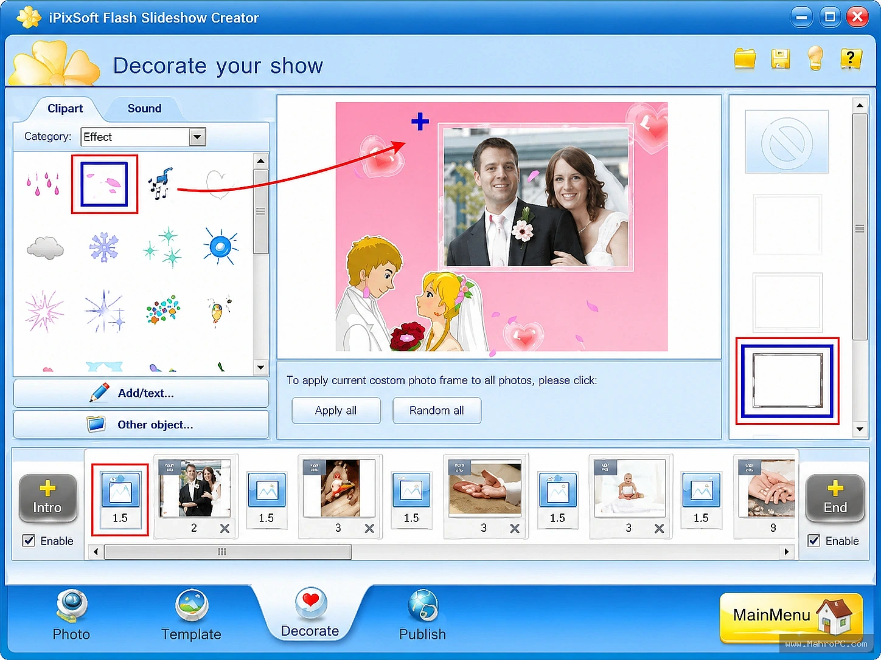Select the wedding couple photo slide
This screenshot has height=660, width=881.
coord(195,489)
